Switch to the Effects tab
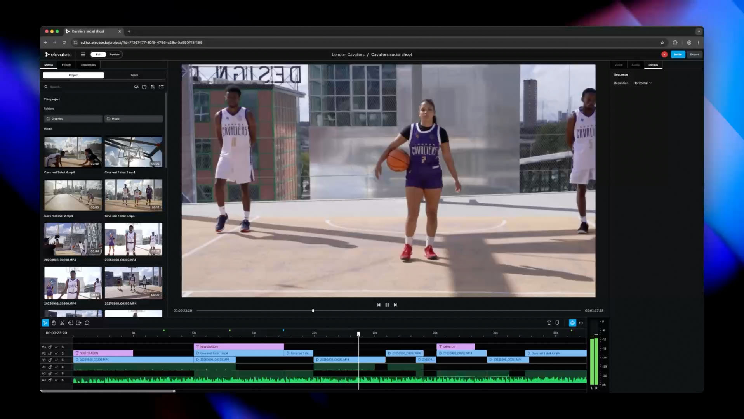 66,65
